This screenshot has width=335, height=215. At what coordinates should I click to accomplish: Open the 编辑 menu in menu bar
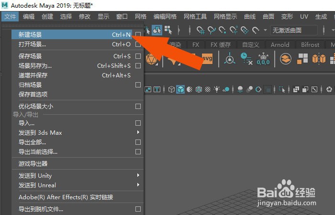pyautogui.click(x=29, y=16)
